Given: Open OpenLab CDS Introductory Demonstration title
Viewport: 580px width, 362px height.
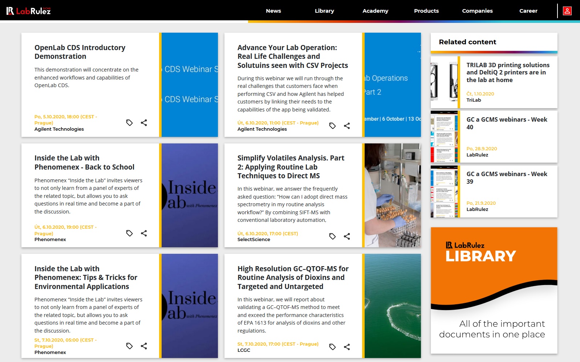Looking at the screenshot, I should coord(80,52).
